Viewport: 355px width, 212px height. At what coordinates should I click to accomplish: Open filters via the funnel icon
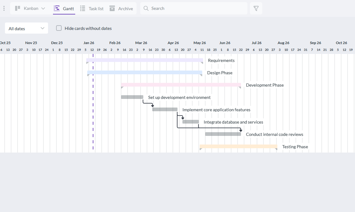click(256, 8)
